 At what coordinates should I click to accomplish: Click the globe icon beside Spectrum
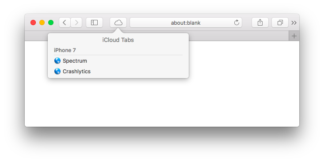click(57, 60)
